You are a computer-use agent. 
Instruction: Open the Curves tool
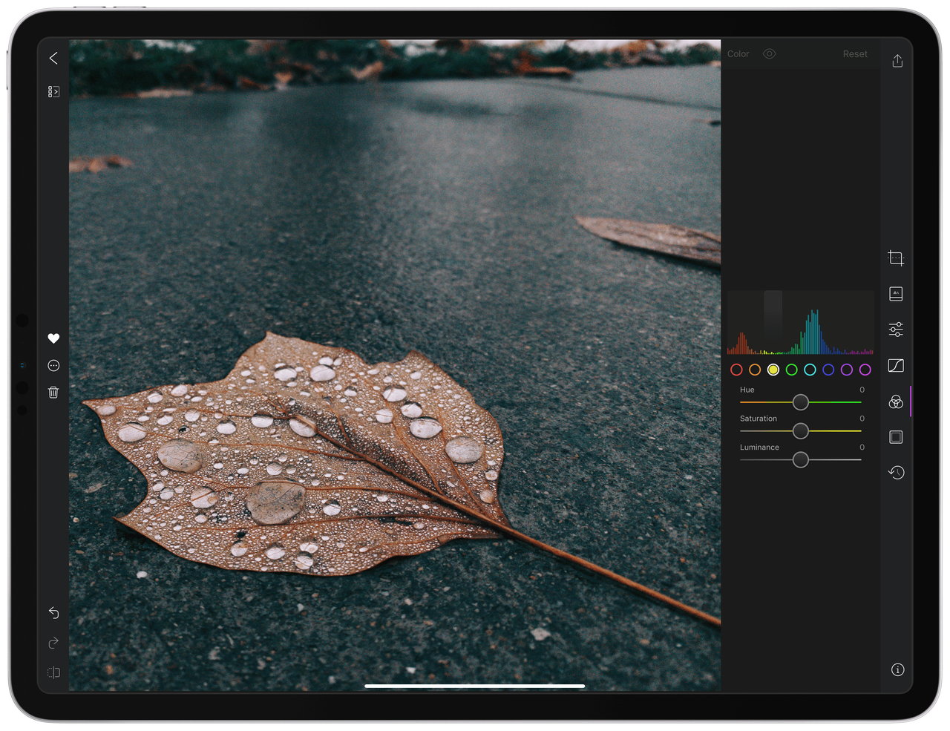pyautogui.click(x=896, y=365)
